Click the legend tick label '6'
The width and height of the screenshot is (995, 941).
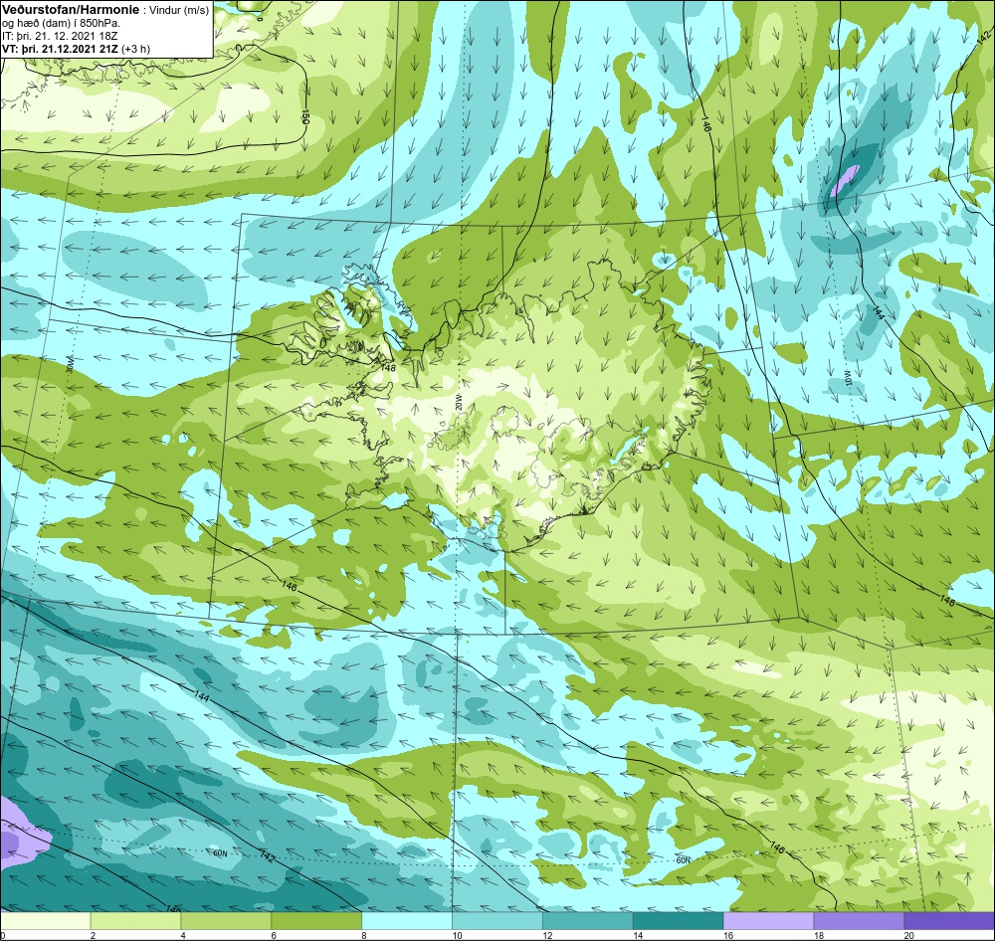tap(273, 935)
